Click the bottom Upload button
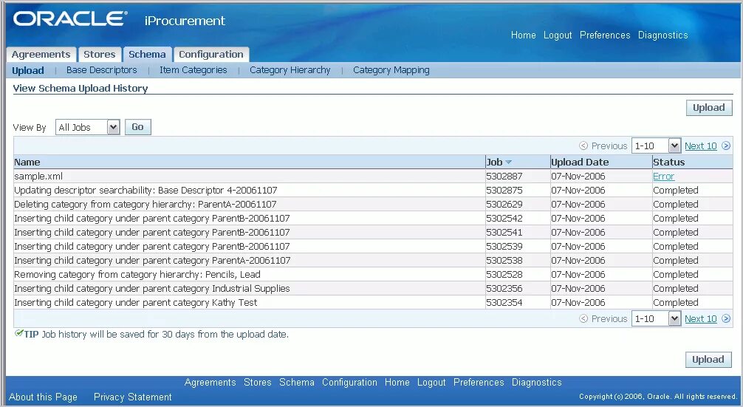 click(708, 360)
